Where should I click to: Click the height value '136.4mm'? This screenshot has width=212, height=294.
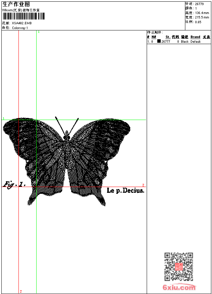[x=202, y=13]
